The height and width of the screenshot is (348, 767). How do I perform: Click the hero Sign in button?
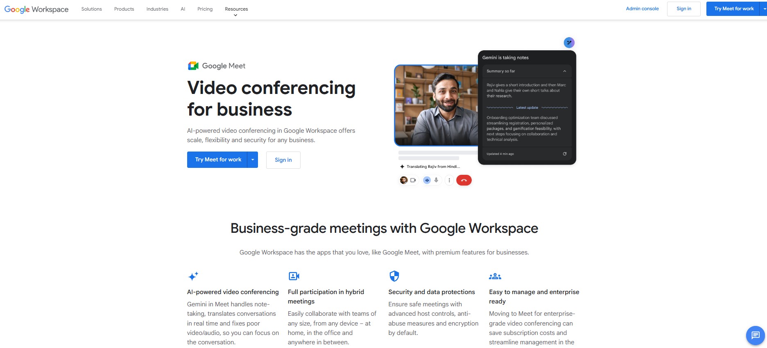click(283, 160)
